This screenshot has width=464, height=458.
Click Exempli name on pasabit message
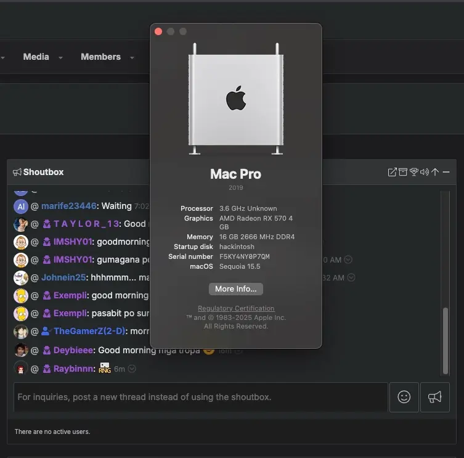[70, 313]
